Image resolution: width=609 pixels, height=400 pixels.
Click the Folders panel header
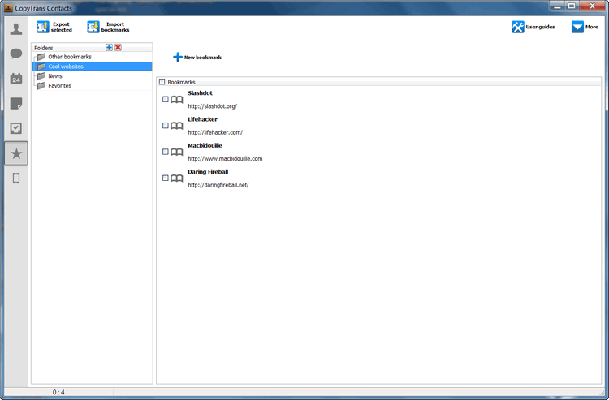[92, 48]
